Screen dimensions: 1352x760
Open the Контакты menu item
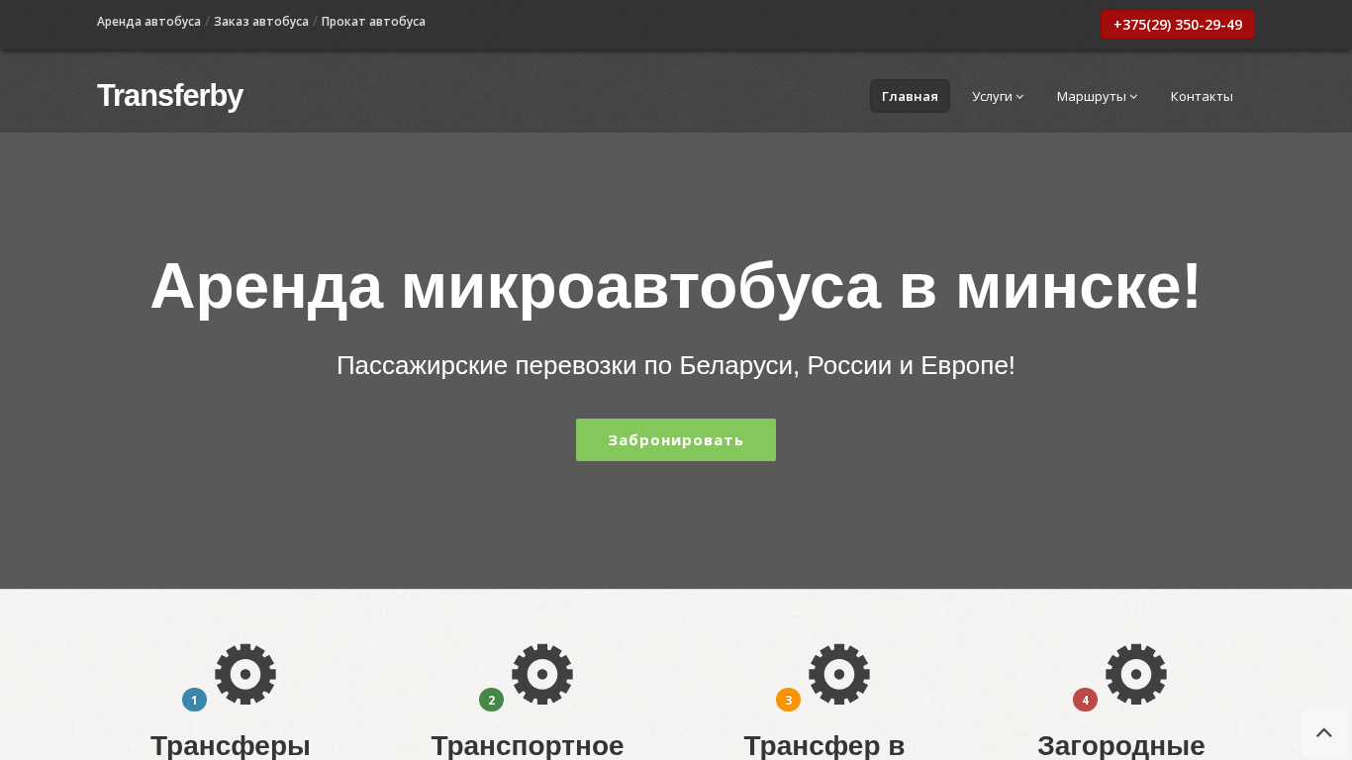tap(1202, 96)
